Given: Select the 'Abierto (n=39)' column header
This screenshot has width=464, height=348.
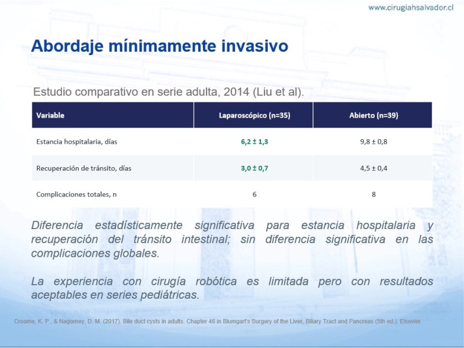Looking at the screenshot, I should pyautogui.click(x=374, y=115).
